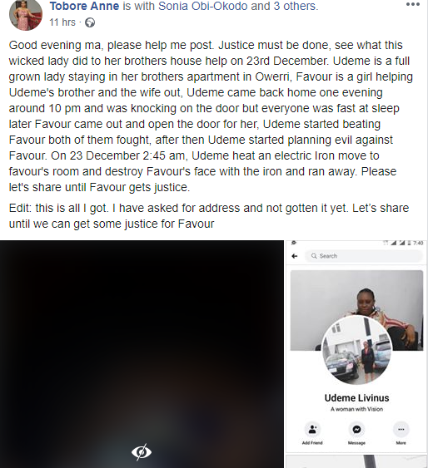This screenshot has height=468, width=428.
Task: Click the magnifier icon in Search bar
Action: [314, 256]
